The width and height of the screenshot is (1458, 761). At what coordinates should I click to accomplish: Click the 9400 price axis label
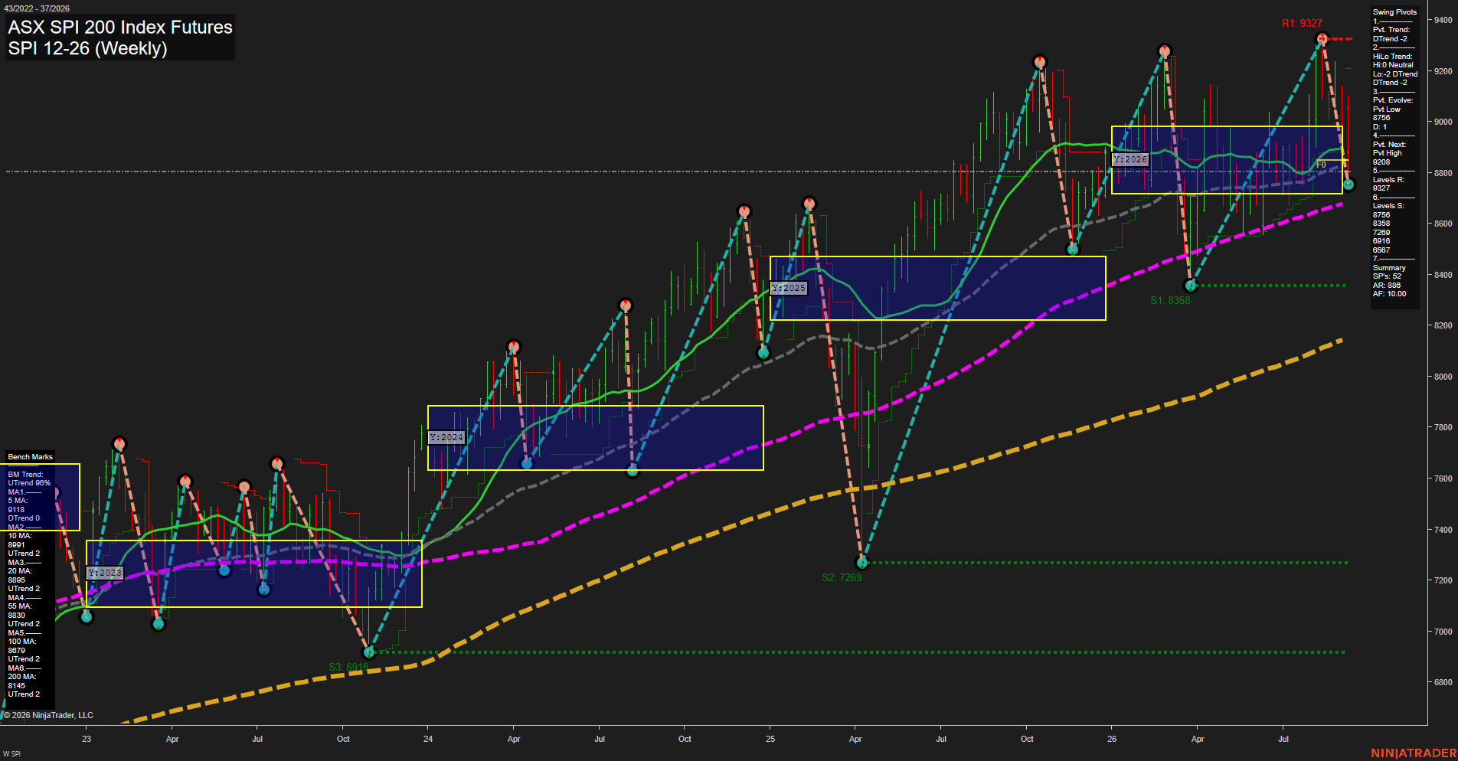pyautogui.click(x=1443, y=20)
